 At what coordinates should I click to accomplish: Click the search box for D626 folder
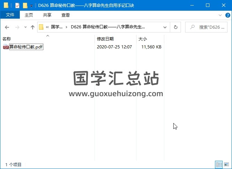(x=208, y=27)
